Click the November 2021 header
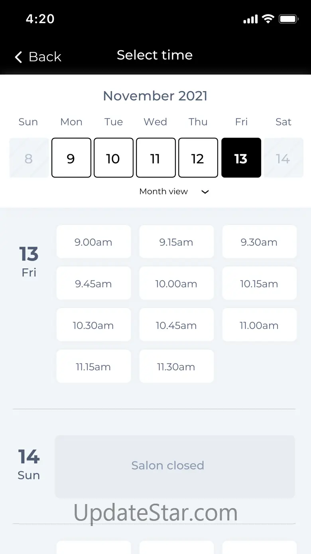This screenshot has height=554, width=311. point(155,96)
